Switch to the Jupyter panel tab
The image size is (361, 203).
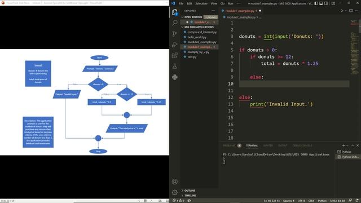[268, 145]
